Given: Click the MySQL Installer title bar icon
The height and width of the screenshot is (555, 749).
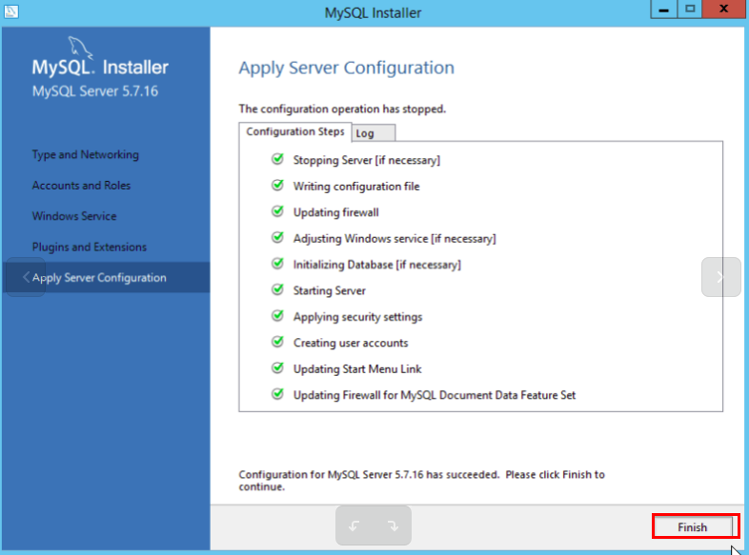Looking at the screenshot, I should tap(11, 11).
